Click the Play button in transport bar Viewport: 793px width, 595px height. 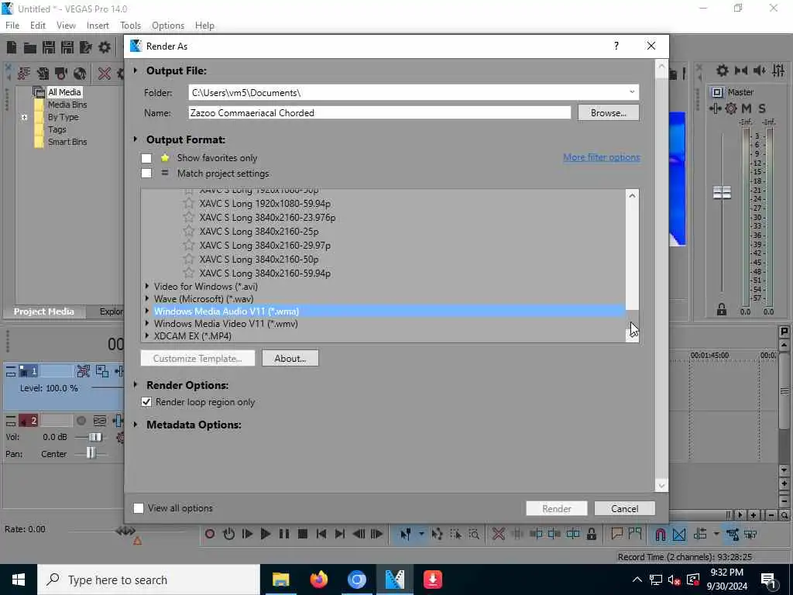point(265,534)
